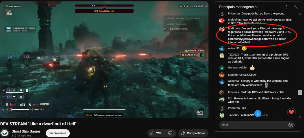Screen dimensions: 304x138
Task: Open the Ghost Ship Games channel link
Action: [x=26, y=131]
